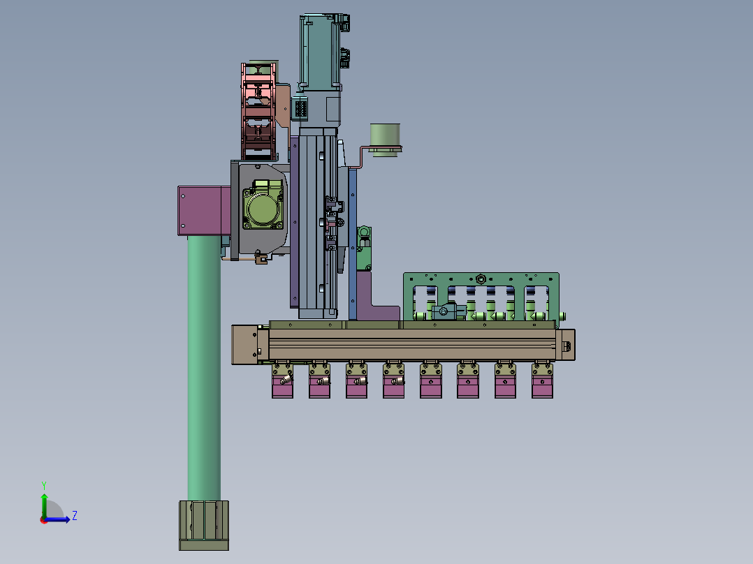Click the red X axis ball of triad
The image size is (753, 564).
44,520
